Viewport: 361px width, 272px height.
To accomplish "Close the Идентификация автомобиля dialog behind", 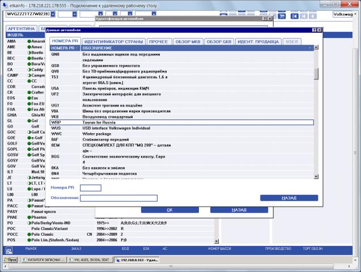I will point(270,19).
